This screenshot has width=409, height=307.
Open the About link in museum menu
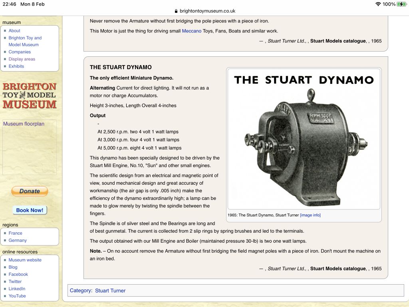14,30
